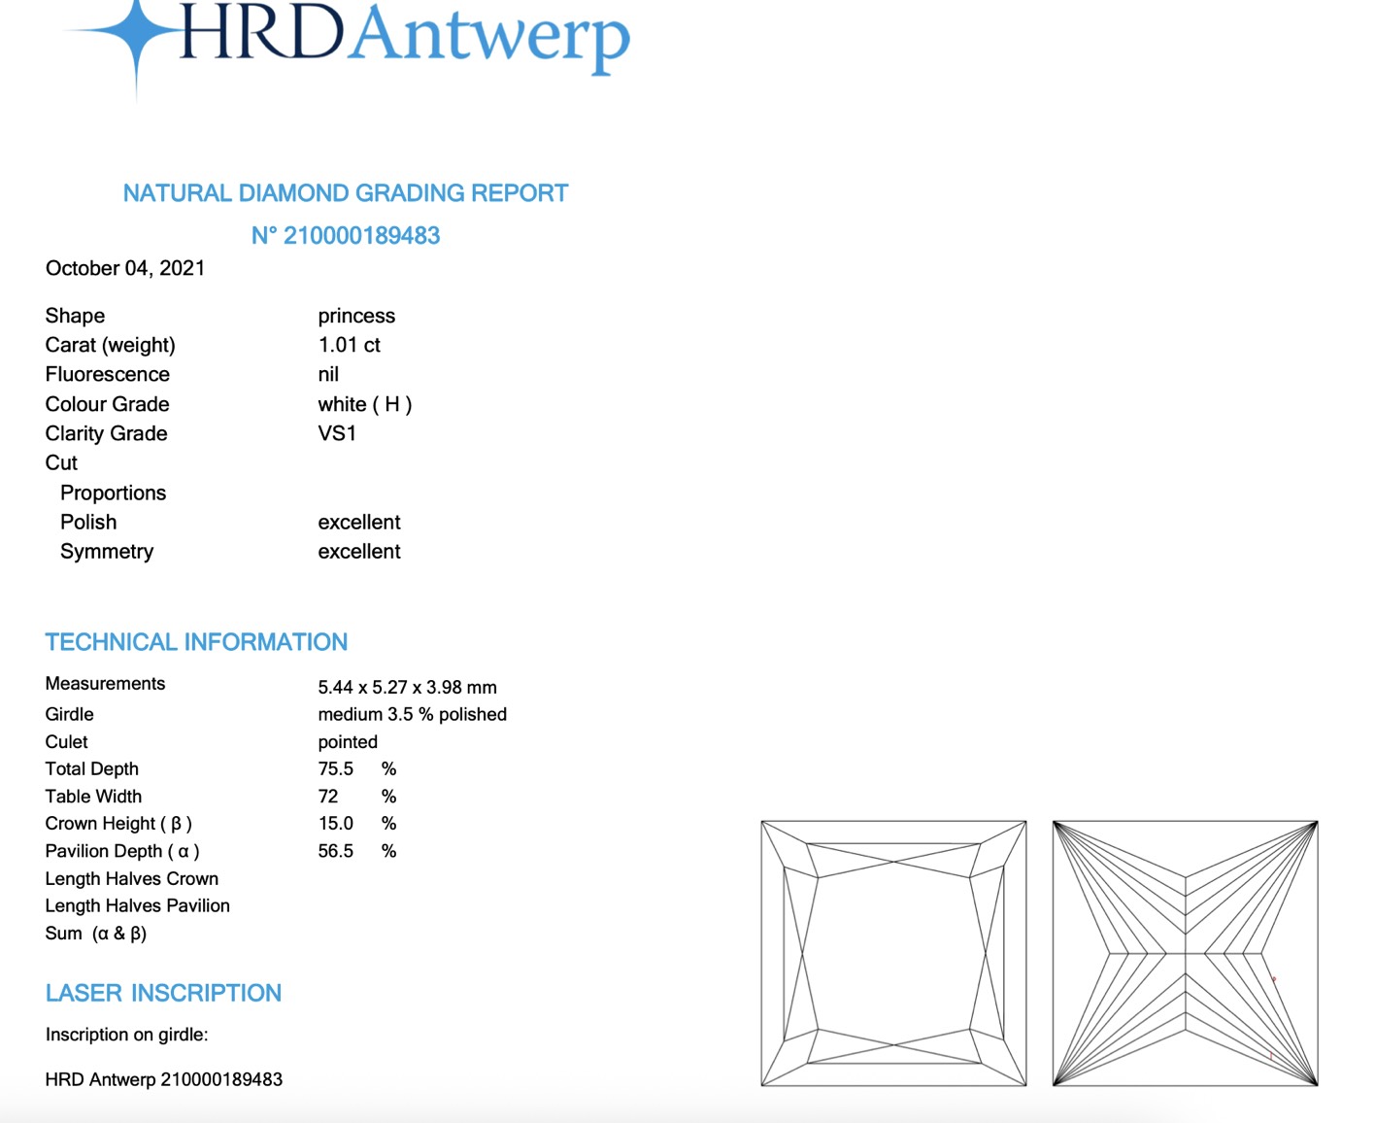Image resolution: width=1375 pixels, height=1123 pixels.
Task: Click the clarity grade value VS1
Action: point(337,433)
